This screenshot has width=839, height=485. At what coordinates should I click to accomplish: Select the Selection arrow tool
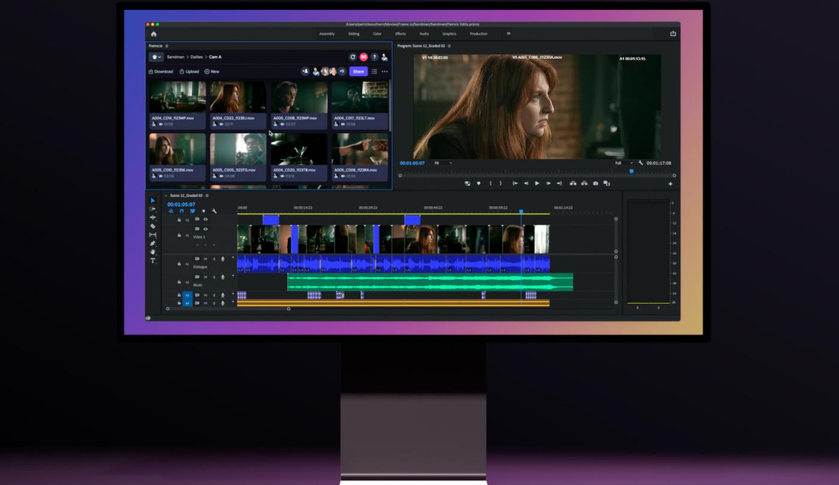point(152,201)
